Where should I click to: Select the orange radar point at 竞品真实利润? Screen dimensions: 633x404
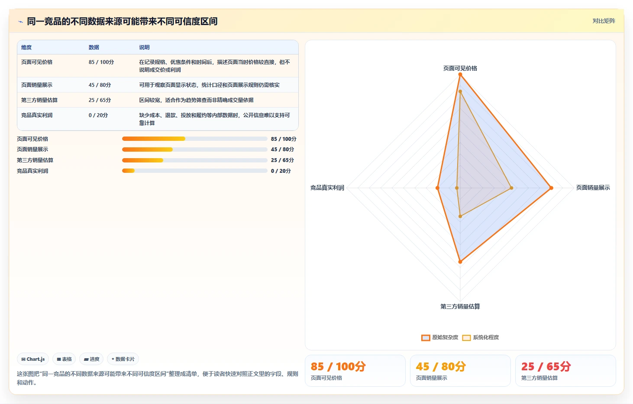437,188
